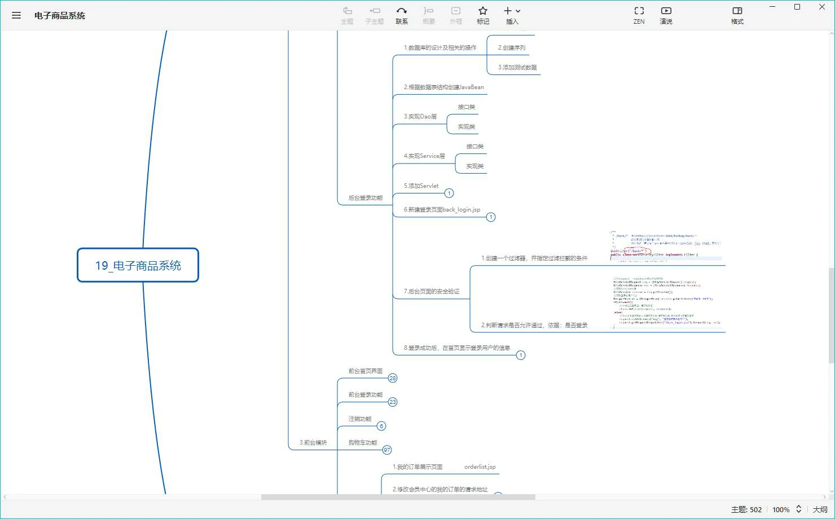Select topic 2.修改会员中心的我的订单的请求地址
This screenshot has width=835, height=519.
click(x=440, y=490)
